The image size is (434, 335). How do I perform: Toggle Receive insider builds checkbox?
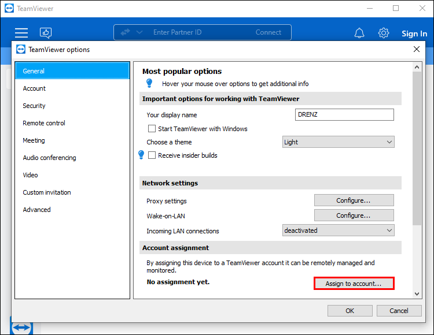(x=152, y=155)
